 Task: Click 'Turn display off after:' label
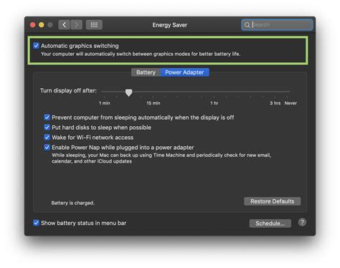coord(68,90)
